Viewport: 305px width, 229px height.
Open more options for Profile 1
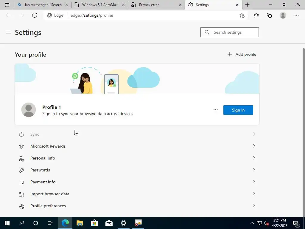[x=216, y=110]
